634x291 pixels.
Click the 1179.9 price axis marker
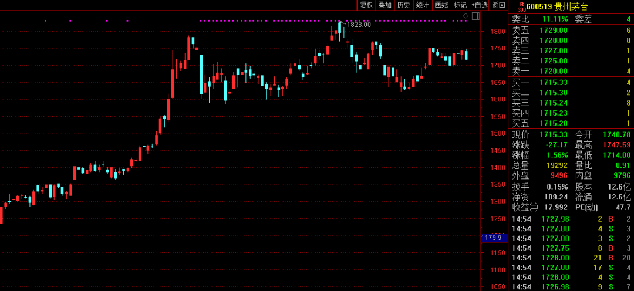(x=491, y=238)
